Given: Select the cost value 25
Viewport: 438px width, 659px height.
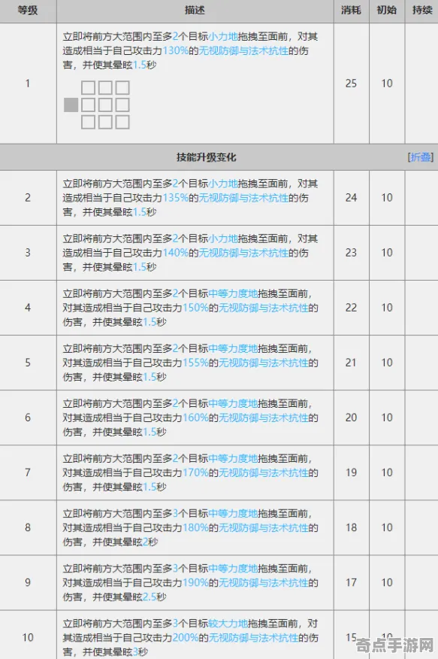Looking at the screenshot, I should pos(351,84).
